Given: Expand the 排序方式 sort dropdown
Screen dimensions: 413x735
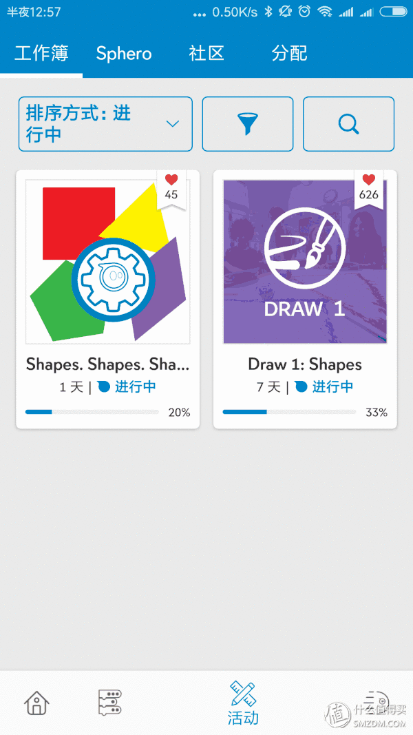Looking at the screenshot, I should pyautogui.click(x=105, y=124).
